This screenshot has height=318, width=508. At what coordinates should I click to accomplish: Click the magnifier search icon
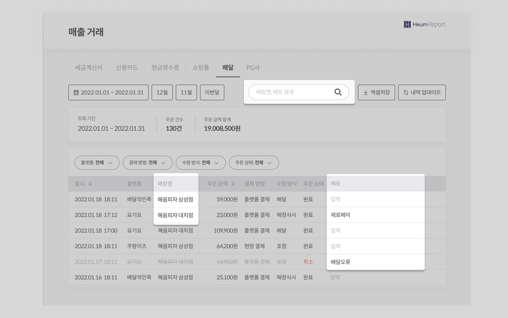tap(338, 92)
